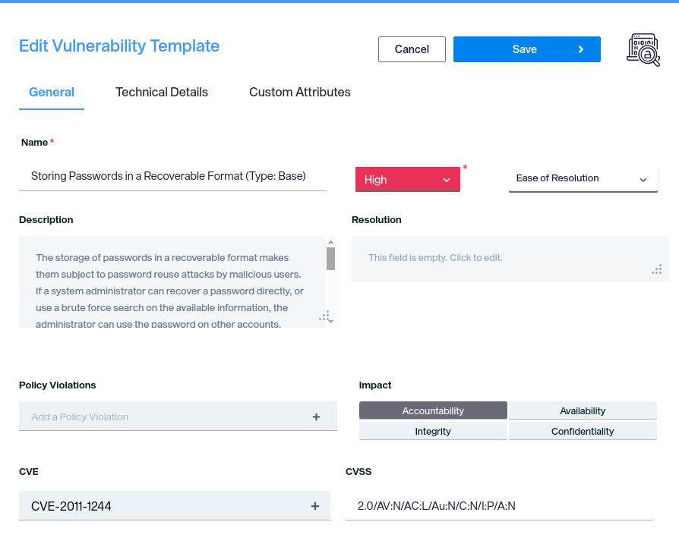The height and width of the screenshot is (544, 679).
Task: Click the plus icon in Policy Violations
Action: pyautogui.click(x=316, y=417)
